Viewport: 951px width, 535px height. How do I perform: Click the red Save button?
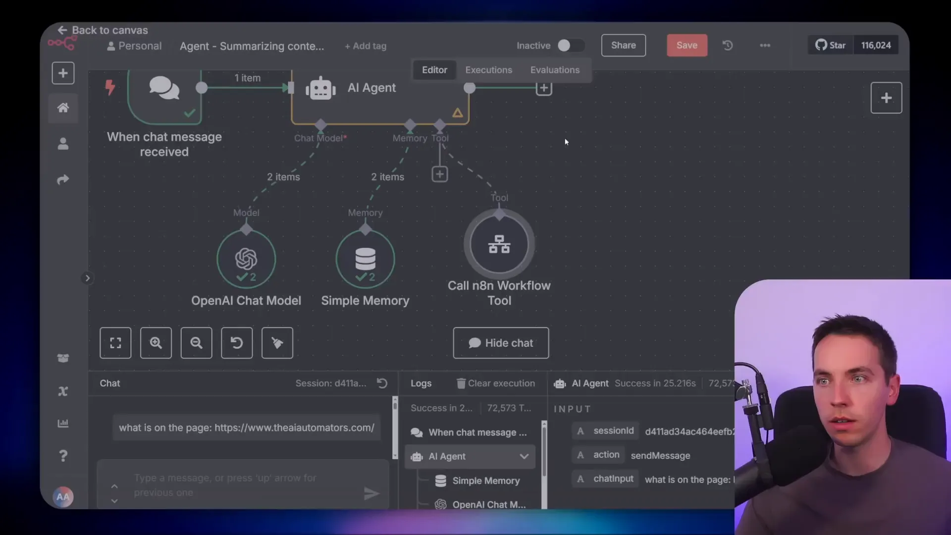point(687,46)
